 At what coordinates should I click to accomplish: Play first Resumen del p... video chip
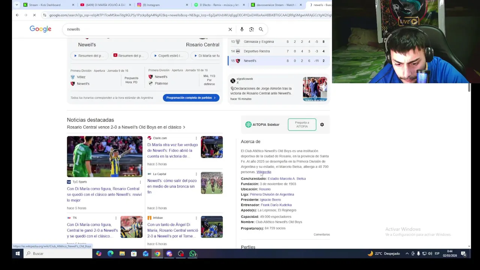89,55
